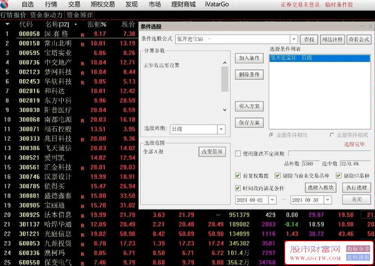Sort by the 涨幅% column header
This screenshot has height=266, width=375.
click(97, 24)
